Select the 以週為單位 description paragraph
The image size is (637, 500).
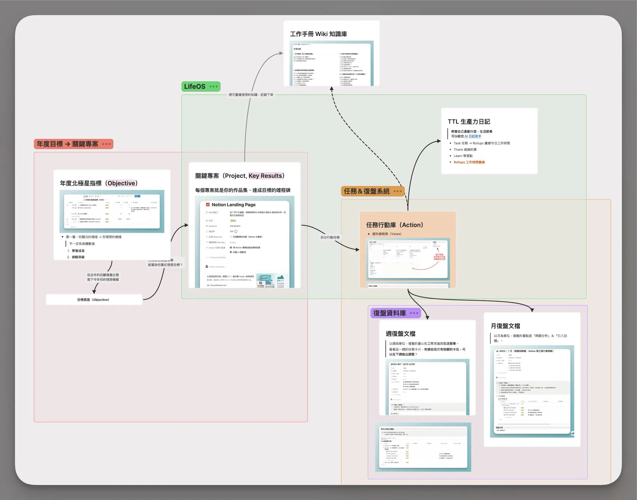[427, 349]
